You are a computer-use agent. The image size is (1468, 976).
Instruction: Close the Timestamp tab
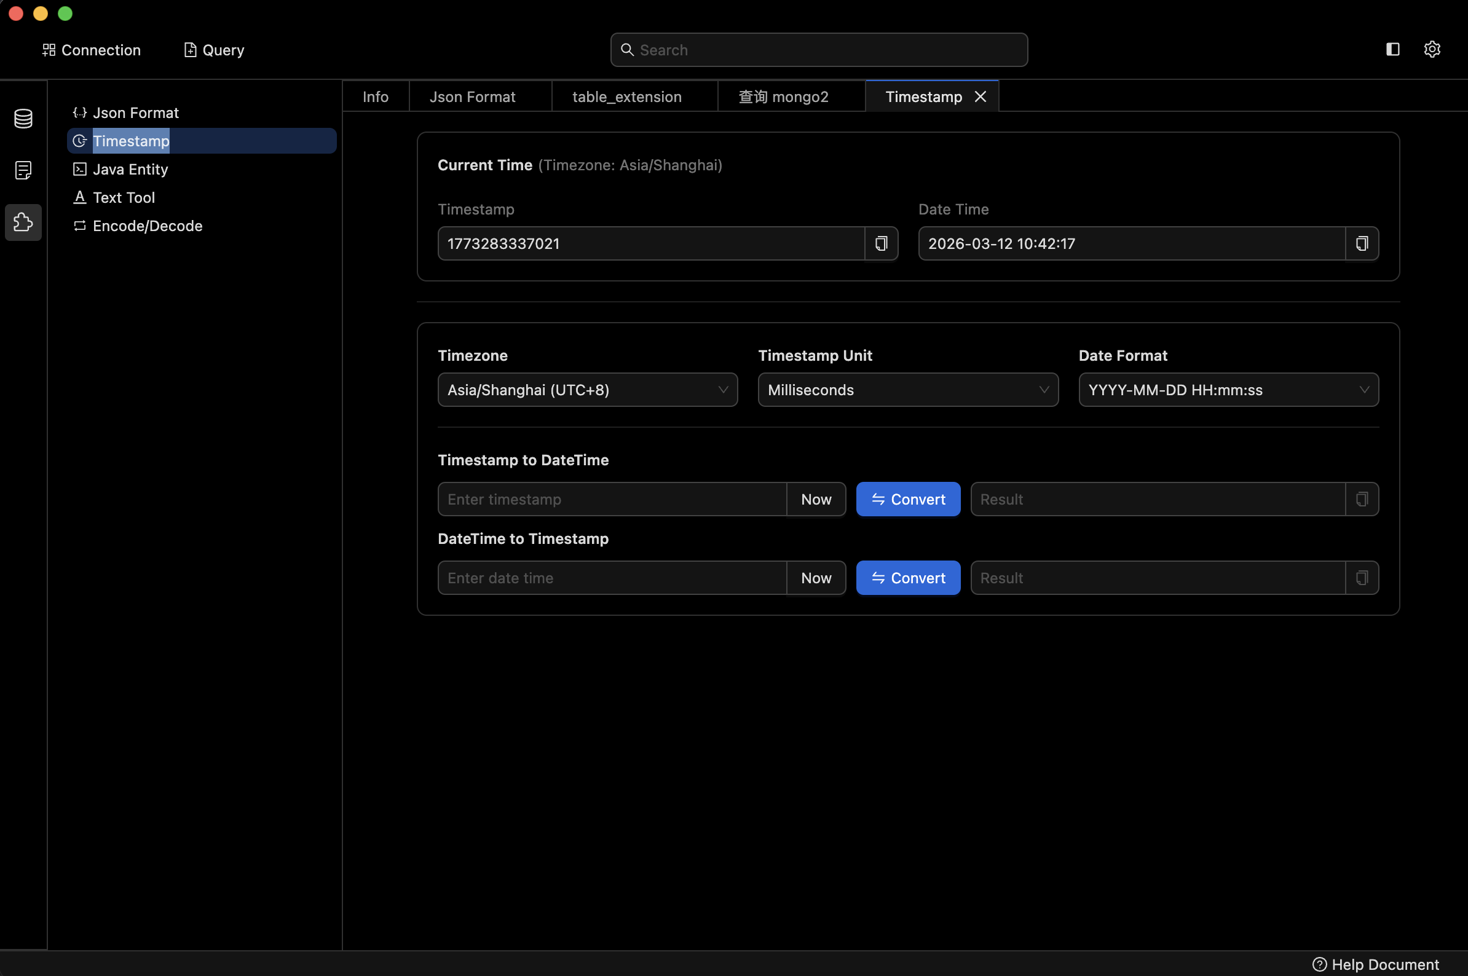pyautogui.click(x=980, y=96)
